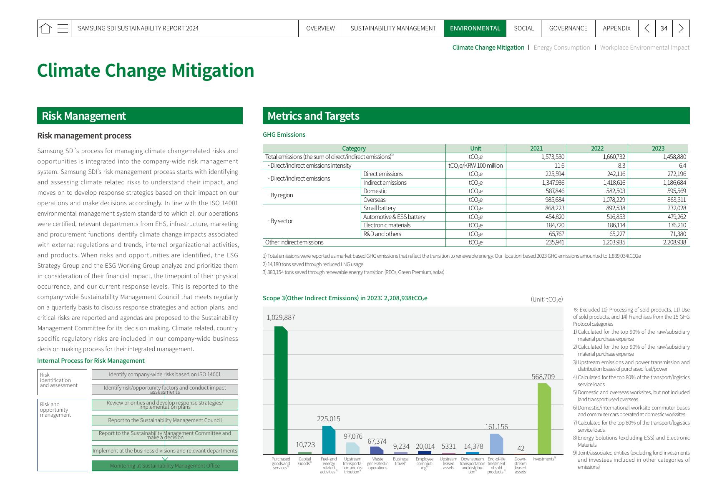
Task: Click the Internal Process for Risk Management heading
Action: 91,361
